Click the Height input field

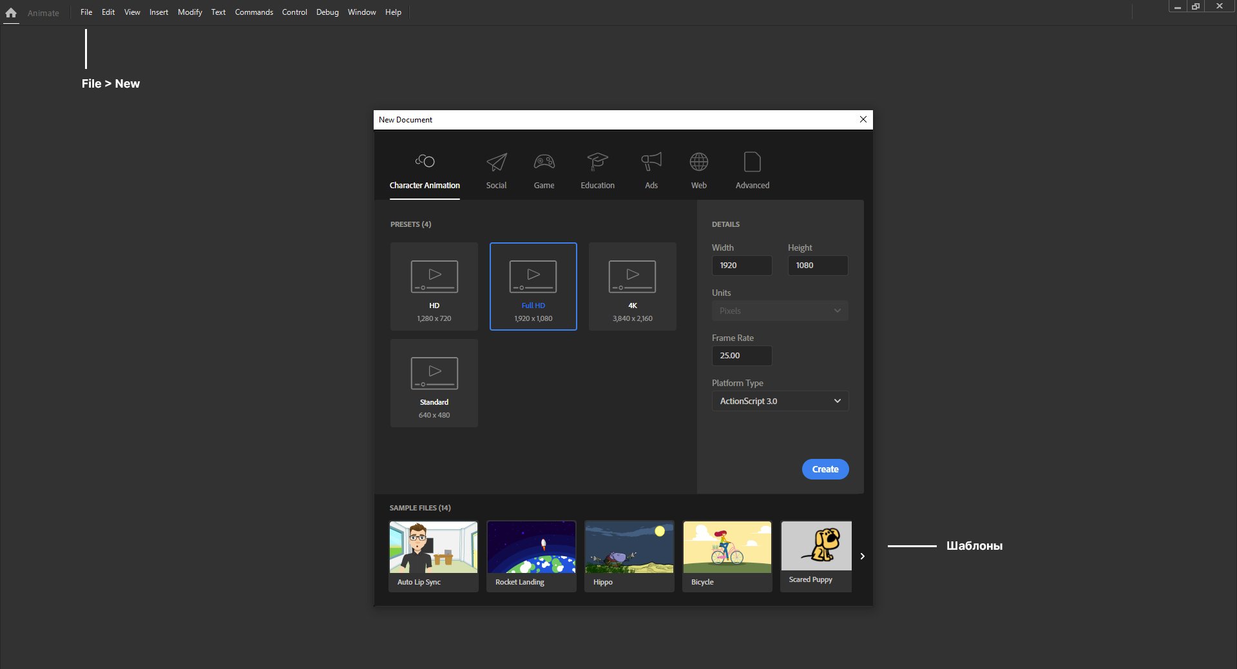coord(818,266)
